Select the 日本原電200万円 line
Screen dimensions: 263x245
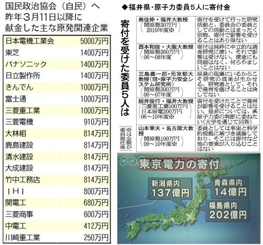[161, 112]
